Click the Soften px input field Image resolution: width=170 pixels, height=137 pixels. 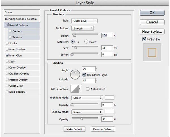pyautogui.click(x=107, y=54)
